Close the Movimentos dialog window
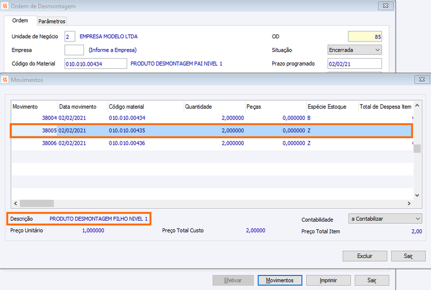The width and height of the screenshot is (431, 290). point(422,80)
